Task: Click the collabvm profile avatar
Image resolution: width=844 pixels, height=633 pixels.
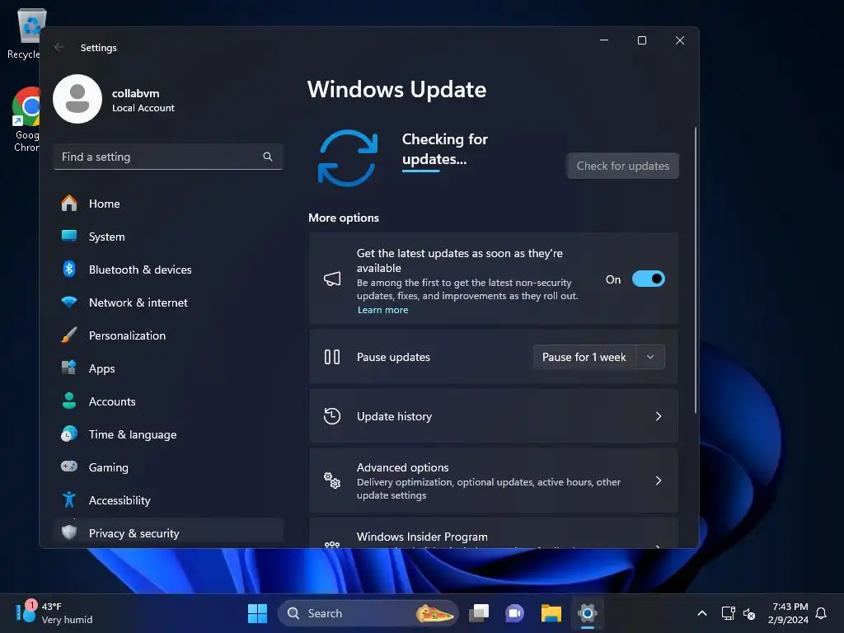Action: pos(77,99)
